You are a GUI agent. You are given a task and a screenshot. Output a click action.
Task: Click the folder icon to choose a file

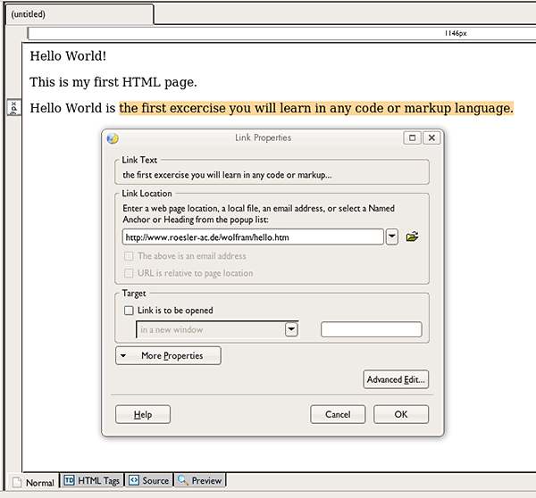(412, 237)
